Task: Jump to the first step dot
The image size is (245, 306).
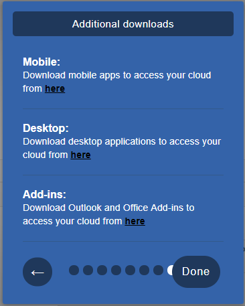Action: click(x=74, y=270)
